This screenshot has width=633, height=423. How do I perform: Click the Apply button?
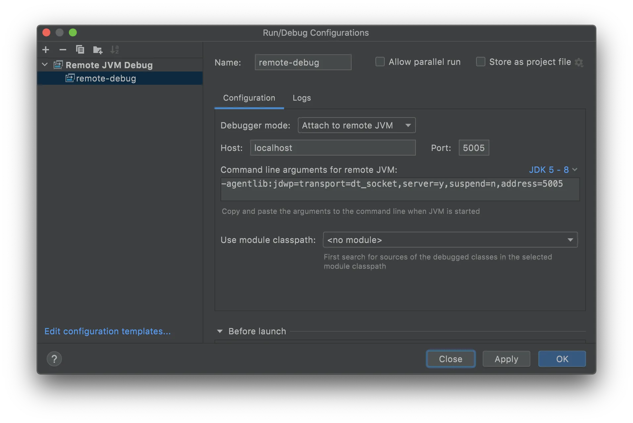[506, 359]
